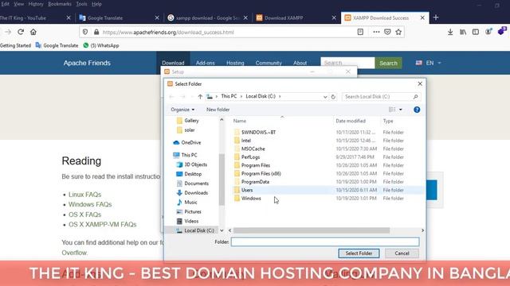Click search magnifier in folder dialog

[415, 97]
